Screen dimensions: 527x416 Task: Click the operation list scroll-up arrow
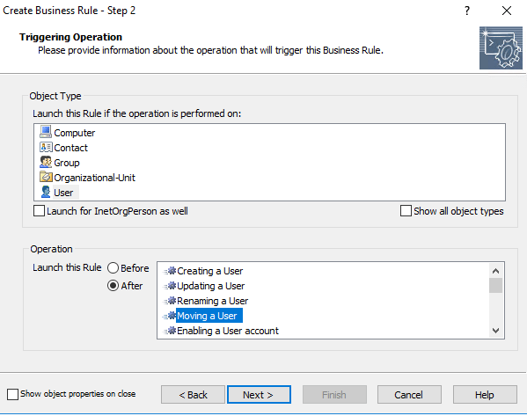tap(495, 271)
